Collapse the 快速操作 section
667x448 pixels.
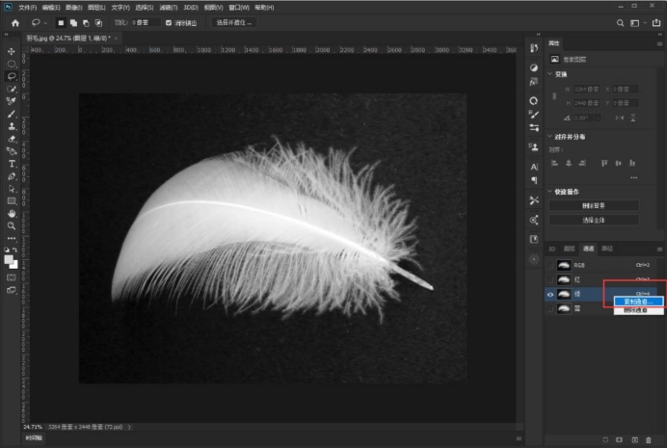coord(549,192)
